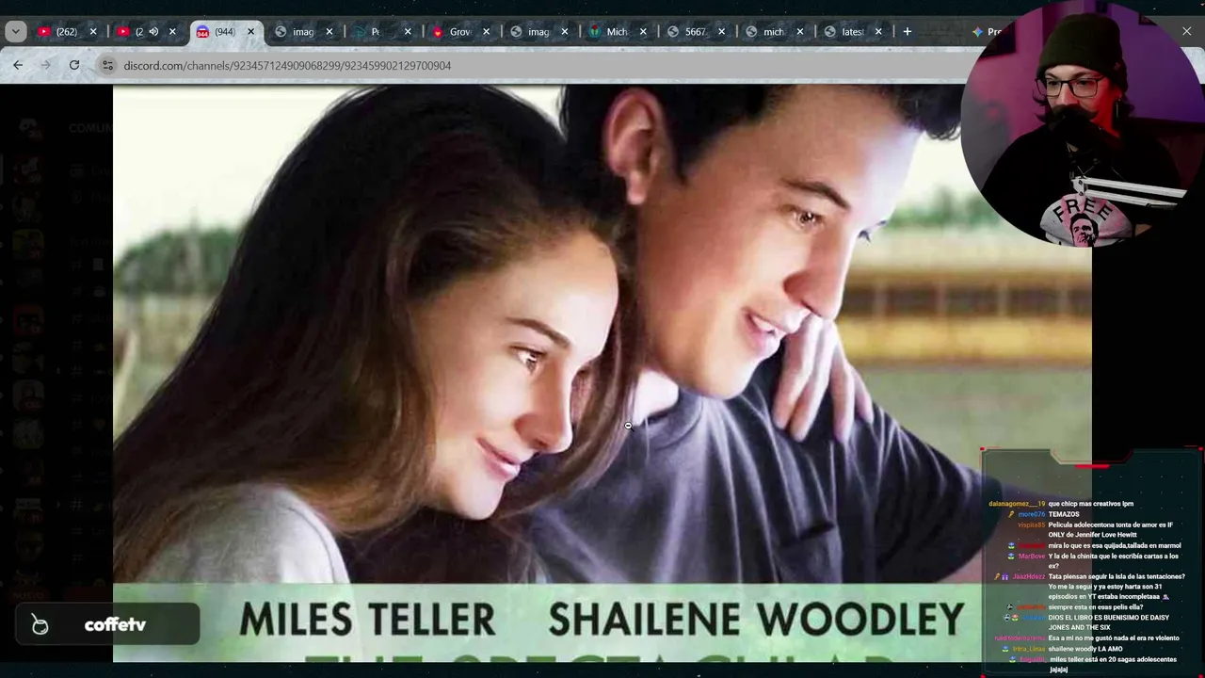Switch to the Grov tab
Screen dimensions: 1205x678
coord(459,31)
